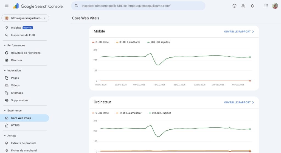
Task: Click the Discover asterisk icon
Action: pyautogui.click(x=7, y=60)
